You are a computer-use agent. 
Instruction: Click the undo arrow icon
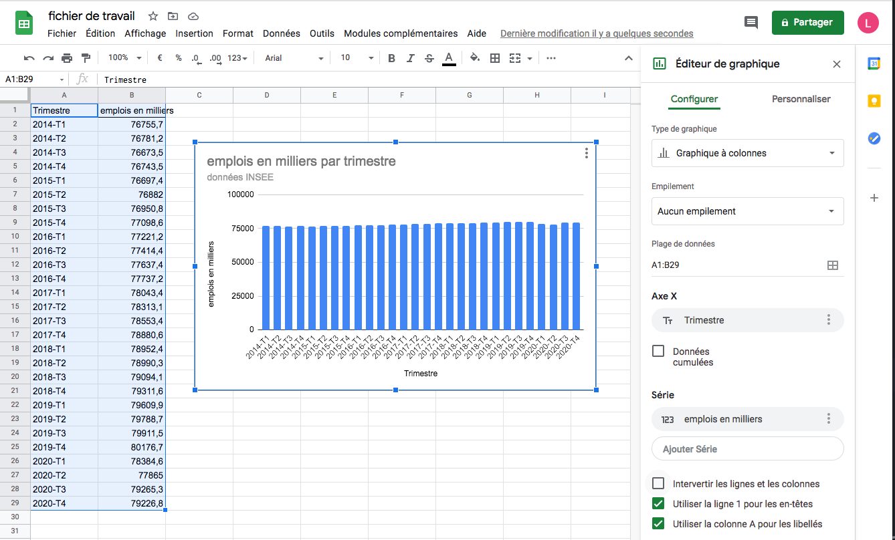(29, 58)
